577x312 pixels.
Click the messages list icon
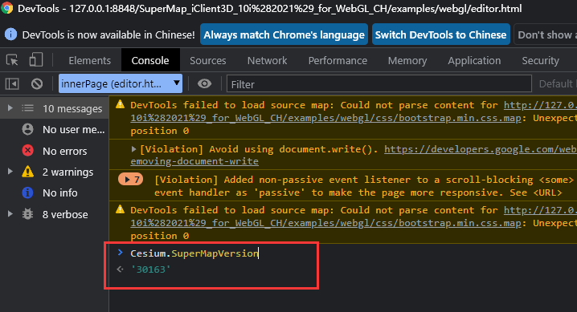(27, 108)
